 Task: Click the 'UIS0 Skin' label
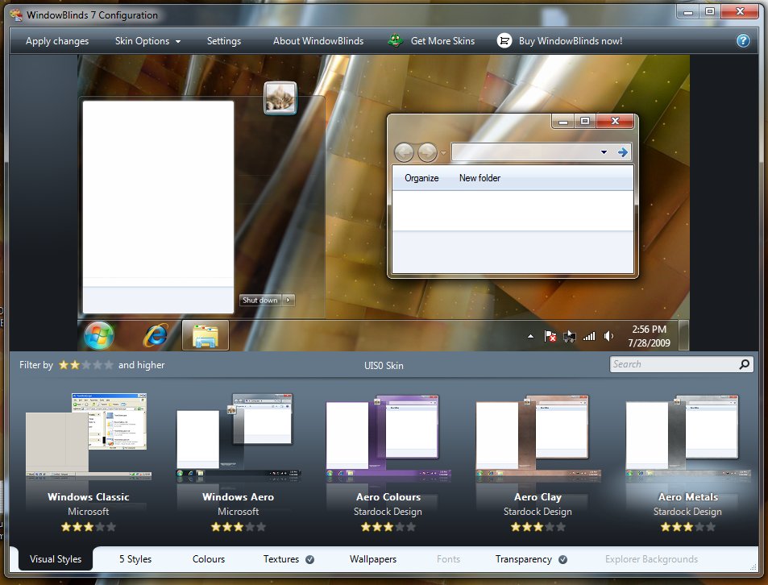click(384, 366)
